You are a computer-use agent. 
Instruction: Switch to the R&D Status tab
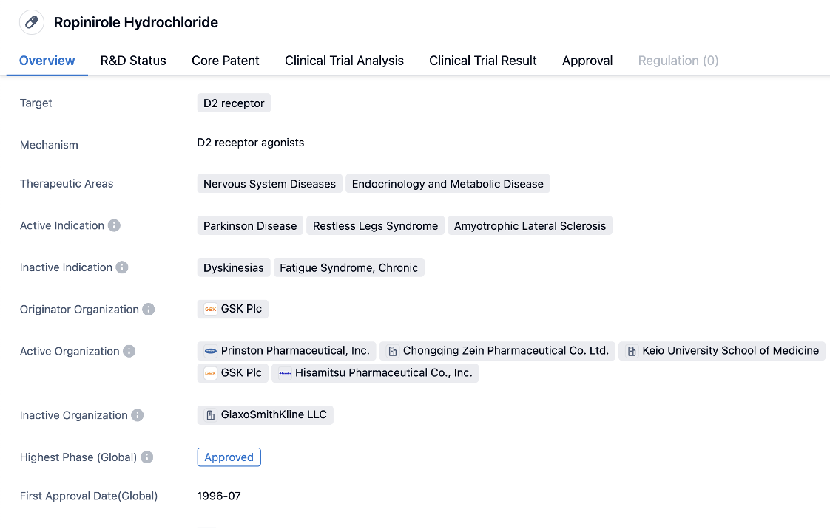click(x=133, y=61)
